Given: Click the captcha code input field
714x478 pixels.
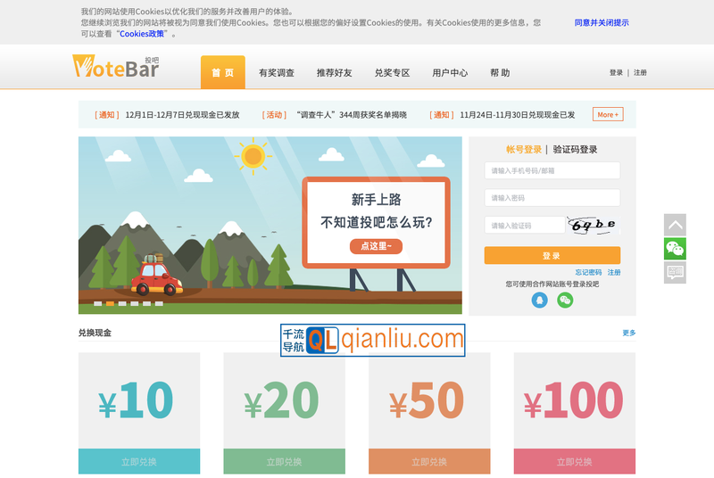Looking at the screenshot, I should (525, 225).
